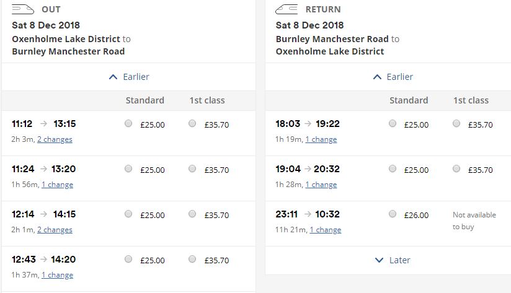
Task: Select Standard £25.00 fare for 11:12 departure
Action: (128, 123)
